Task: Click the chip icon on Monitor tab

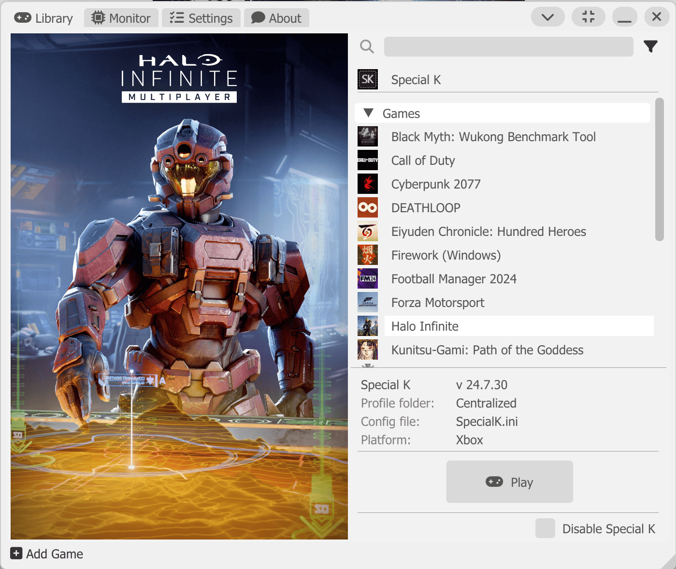Action: [x=98, y=18]
